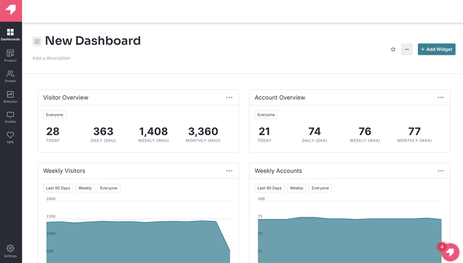Image resolution: width=463 pixels, height=263 pixels.
Task: Open dashboard more options ellipsis button
Action: [x=407, y=50]
